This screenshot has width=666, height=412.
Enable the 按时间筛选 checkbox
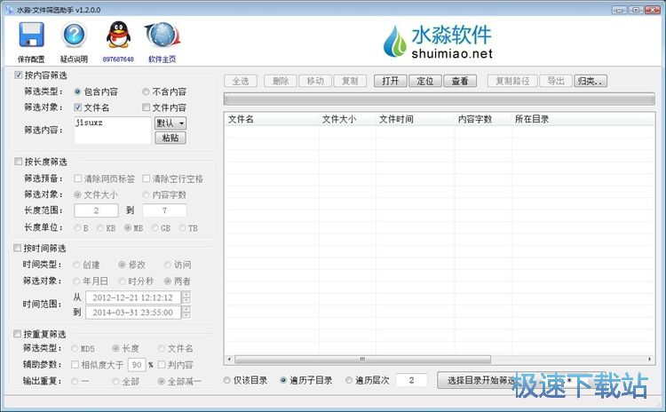pyautogui.click(x=18, y=248)
